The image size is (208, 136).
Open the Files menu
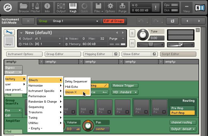[x=99, y=8]
